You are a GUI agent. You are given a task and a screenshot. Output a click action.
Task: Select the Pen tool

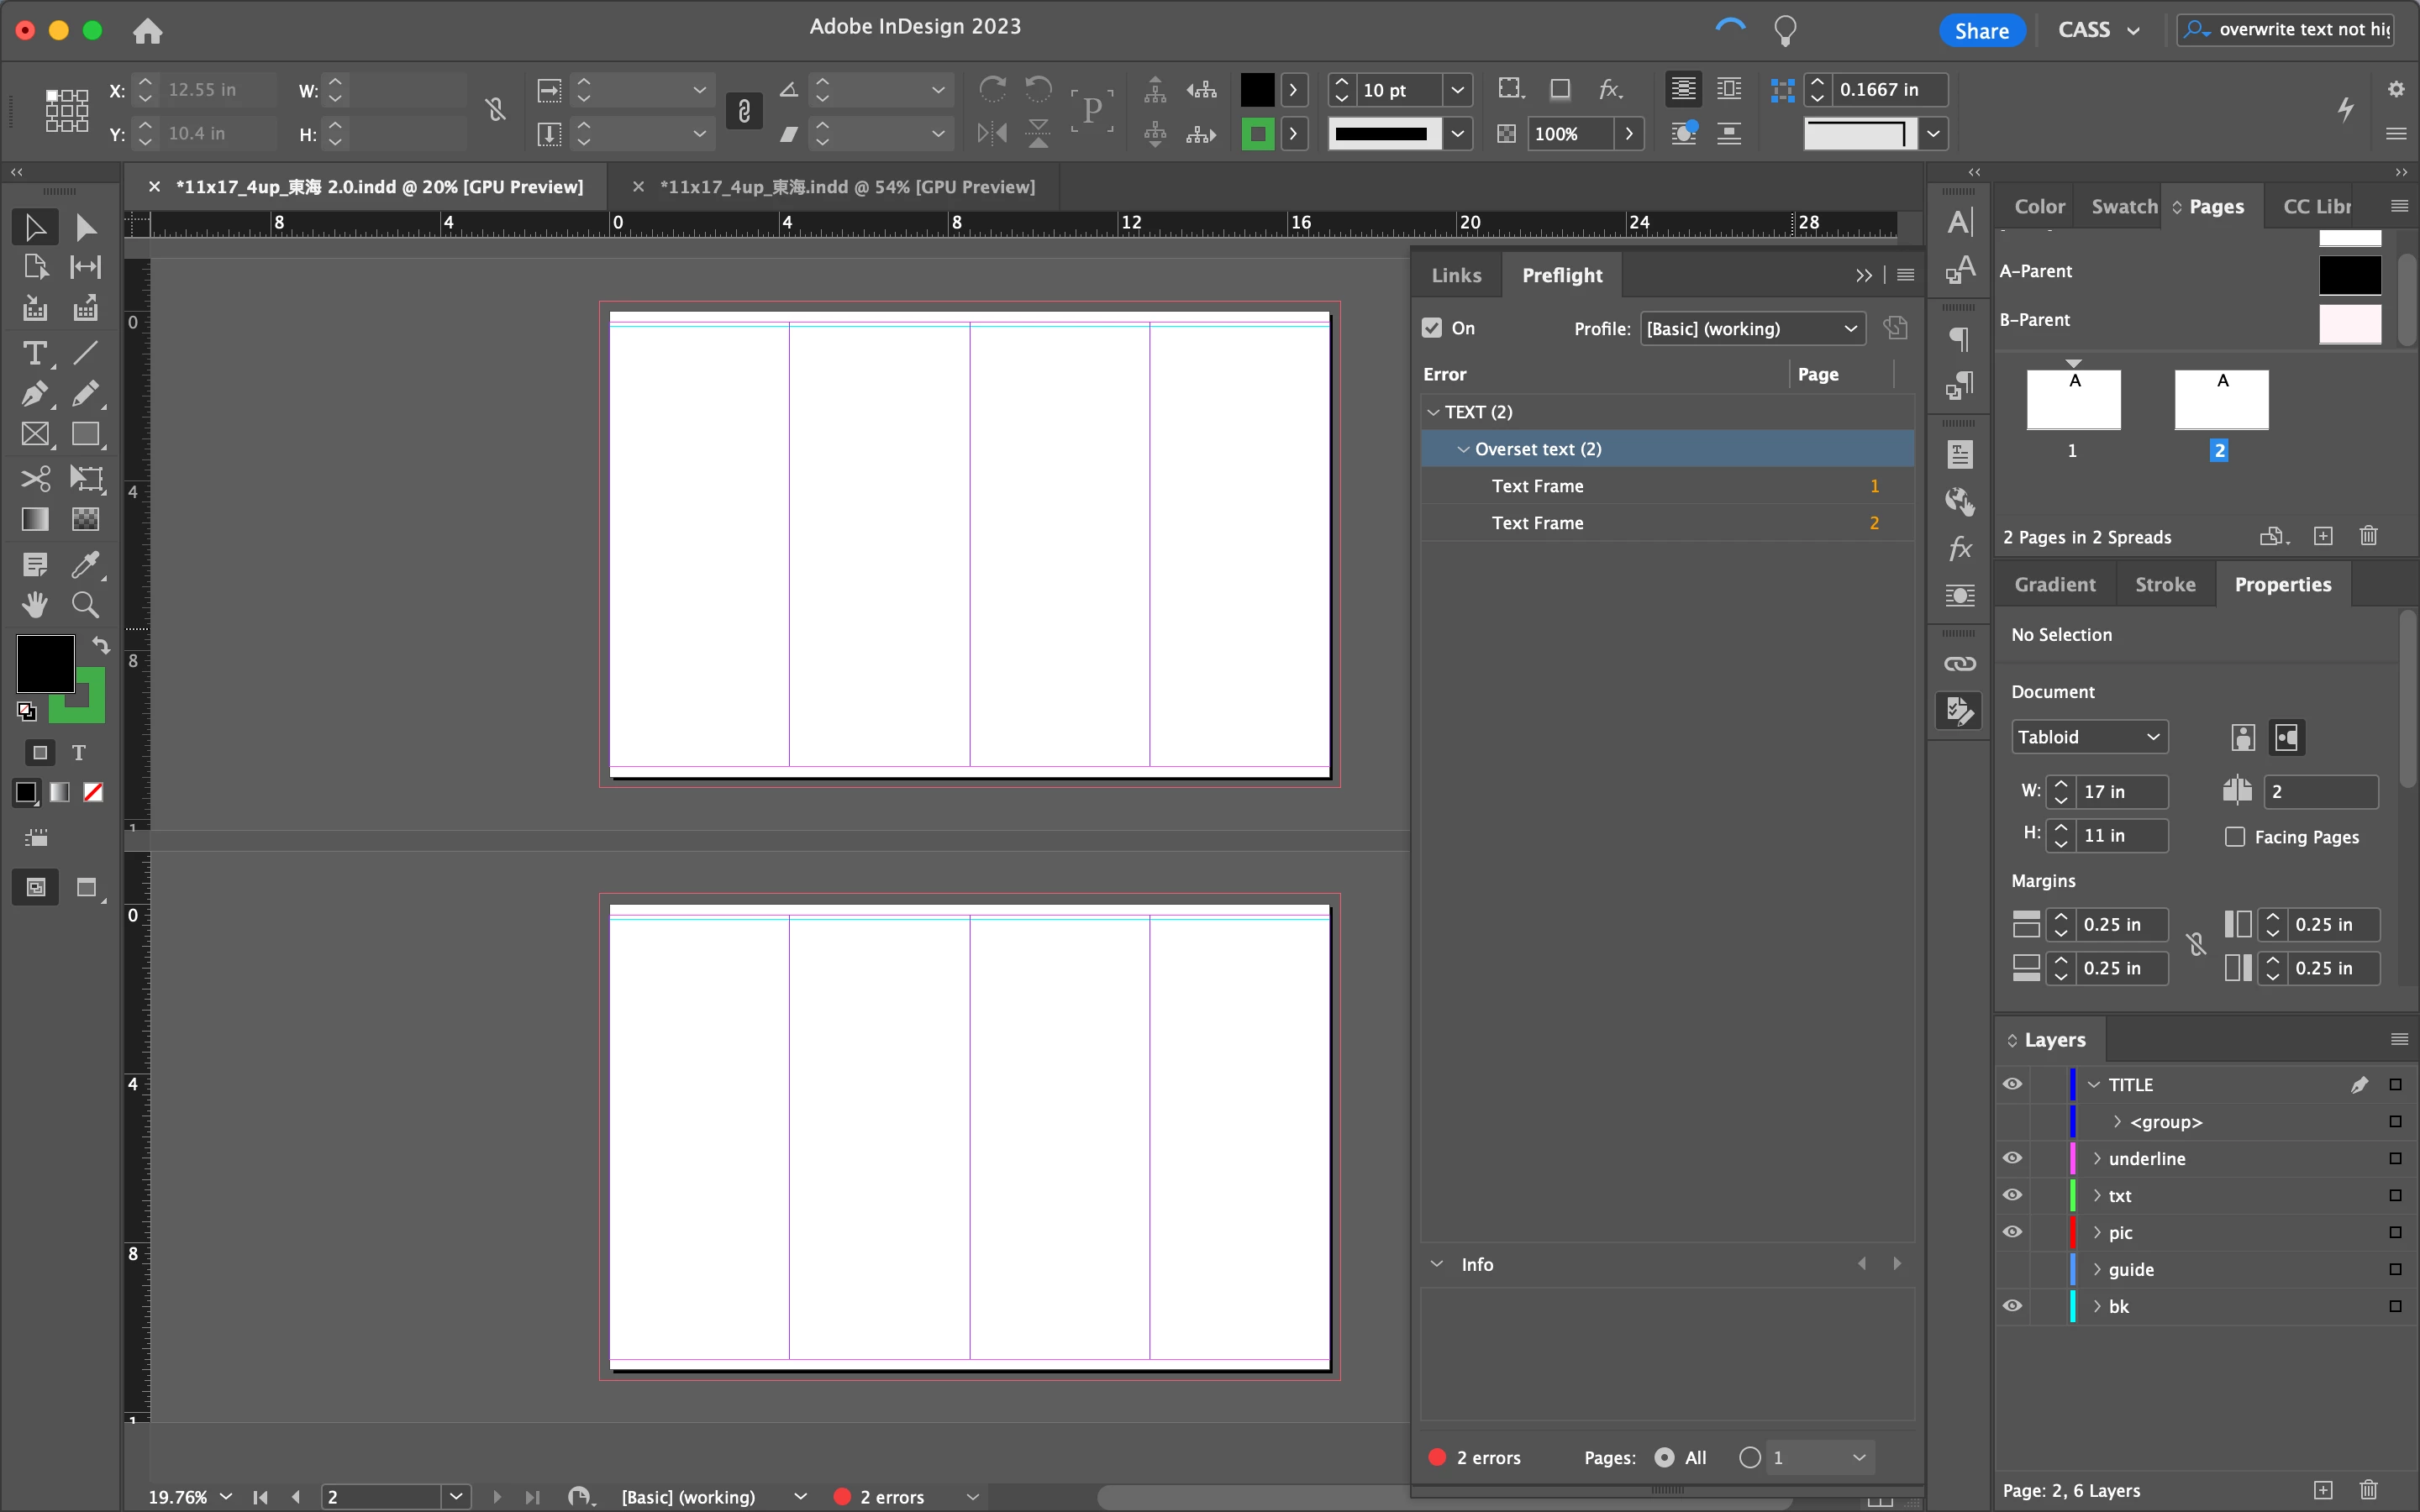tap(34, 394)
